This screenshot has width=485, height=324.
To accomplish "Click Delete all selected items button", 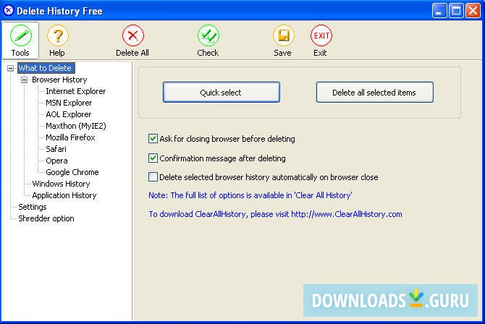I will [x=374, y=92].
